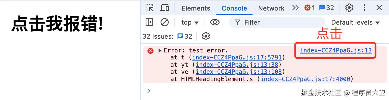Open the top JavaScript context dropdown
Screen dimensions: 389x100
point(190,22)
